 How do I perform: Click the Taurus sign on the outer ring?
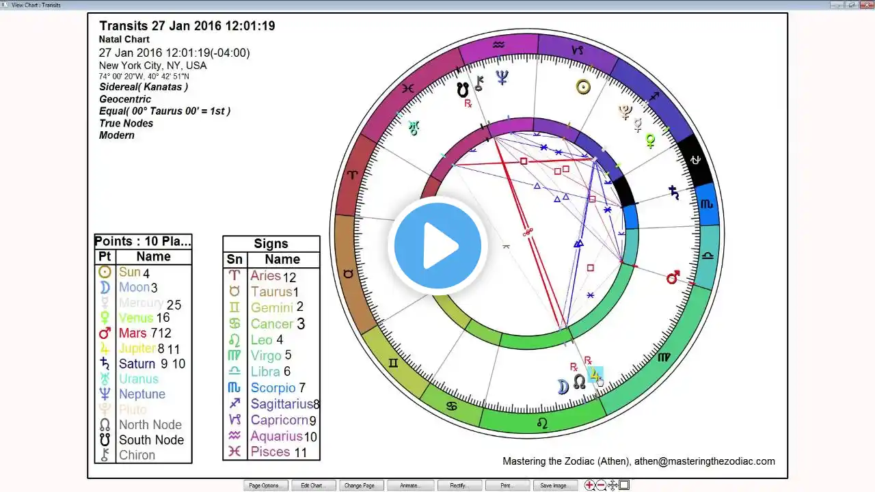tap(348, 273)
